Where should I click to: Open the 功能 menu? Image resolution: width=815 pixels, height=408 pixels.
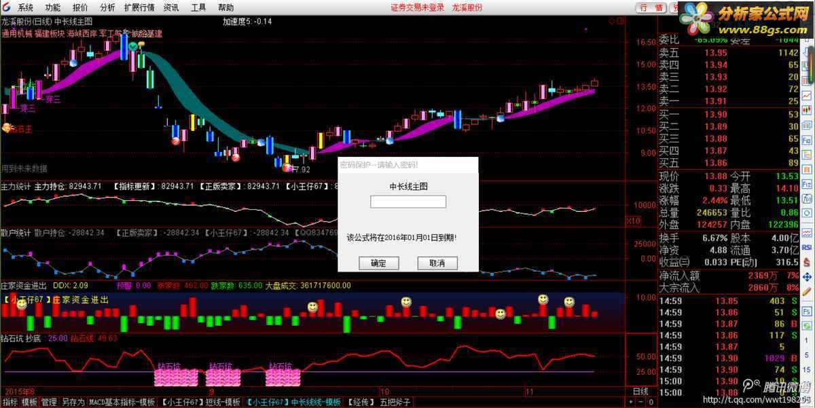point(52,7)
